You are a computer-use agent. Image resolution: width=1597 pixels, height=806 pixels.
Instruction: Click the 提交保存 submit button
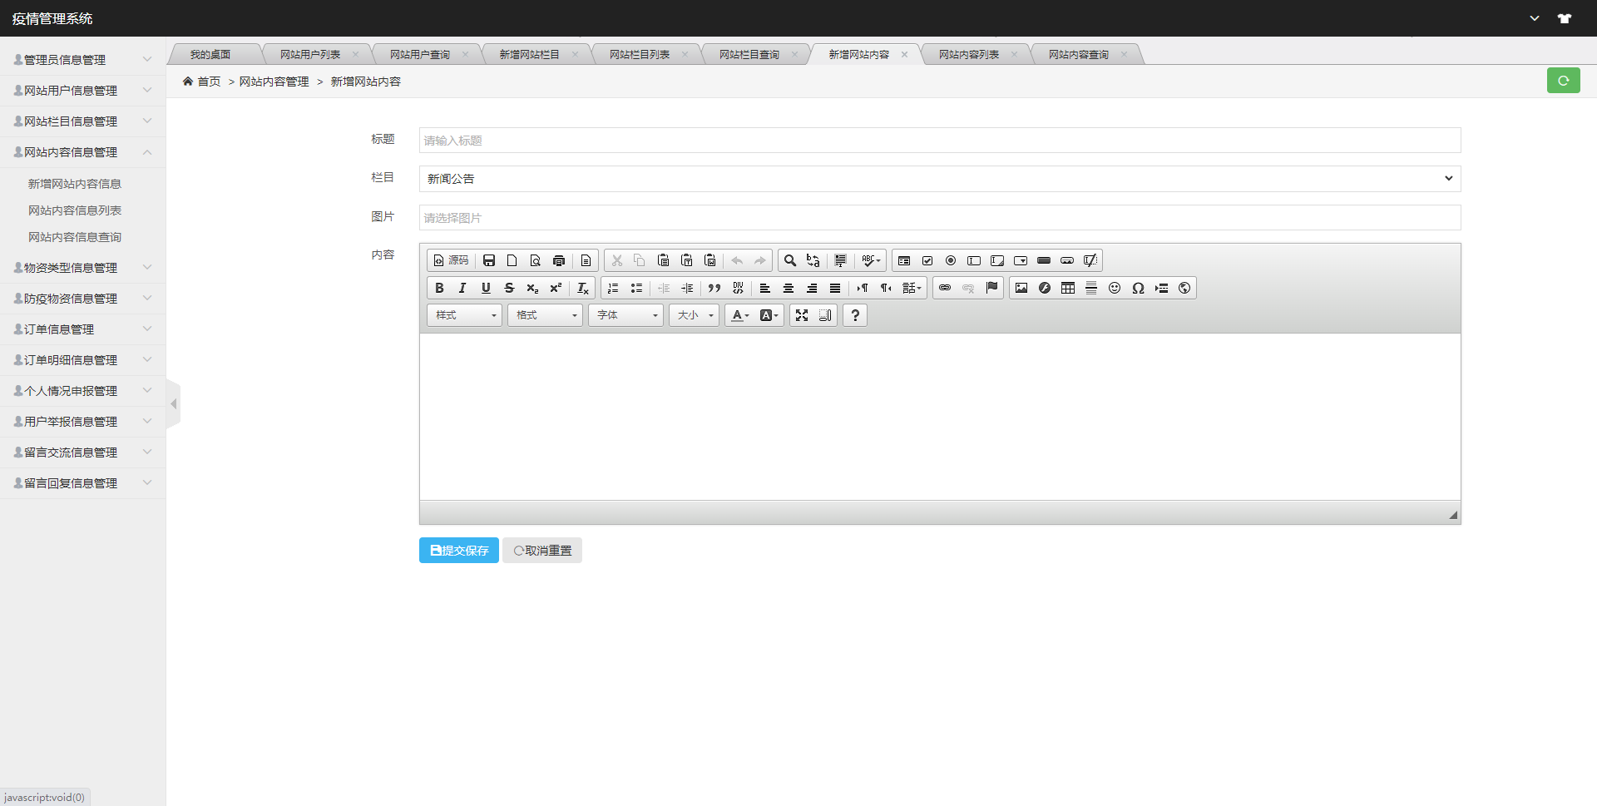click(459, 551)
